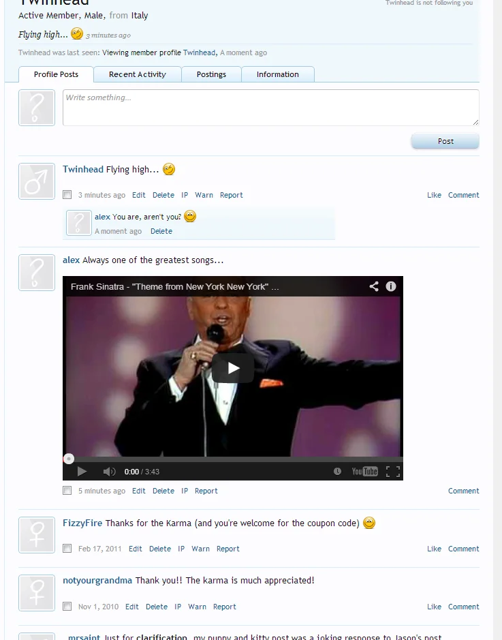Viewport: 502px width, 640px height.
Task: Open Twinhead's name on Flying high post
Action: click(83, 169)
